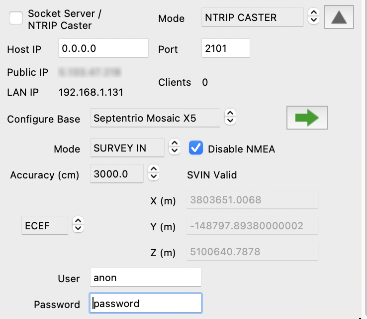The height and width of the screenshot is (319, 367).
Task: Uncheck the Disable NMEA checkbox
Action: pyautogui.click(x=196, y=148)
